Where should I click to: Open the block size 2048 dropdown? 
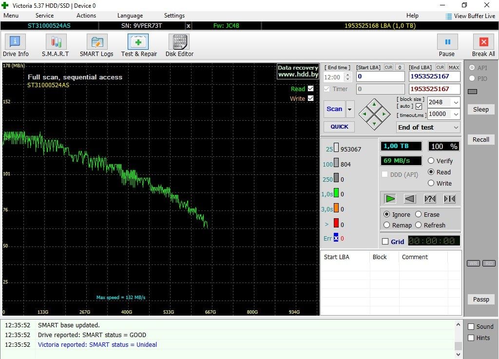(456, 102)
